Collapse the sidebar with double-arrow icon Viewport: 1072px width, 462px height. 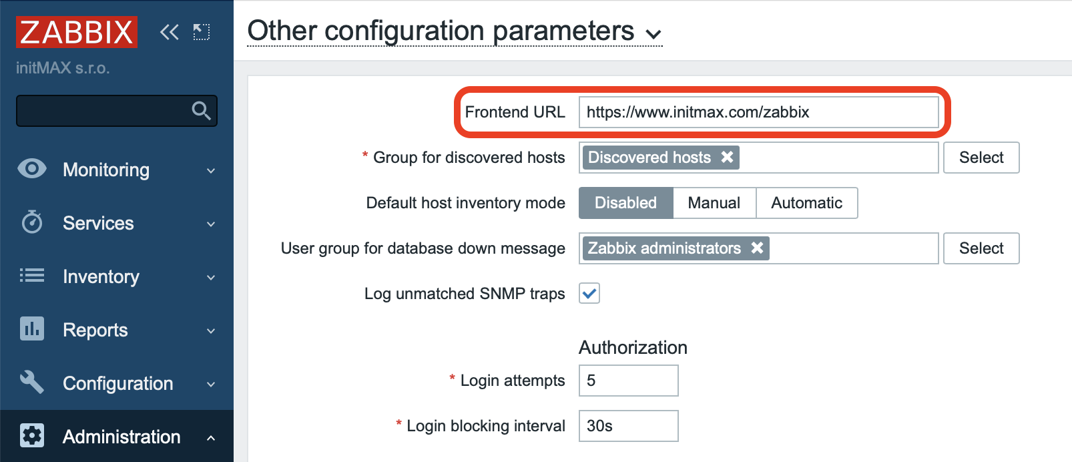pyautogui.click(x=170, y=32)
